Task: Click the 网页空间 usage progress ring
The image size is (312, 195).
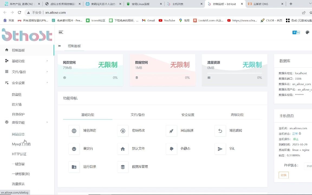Action: pos(64,78)
